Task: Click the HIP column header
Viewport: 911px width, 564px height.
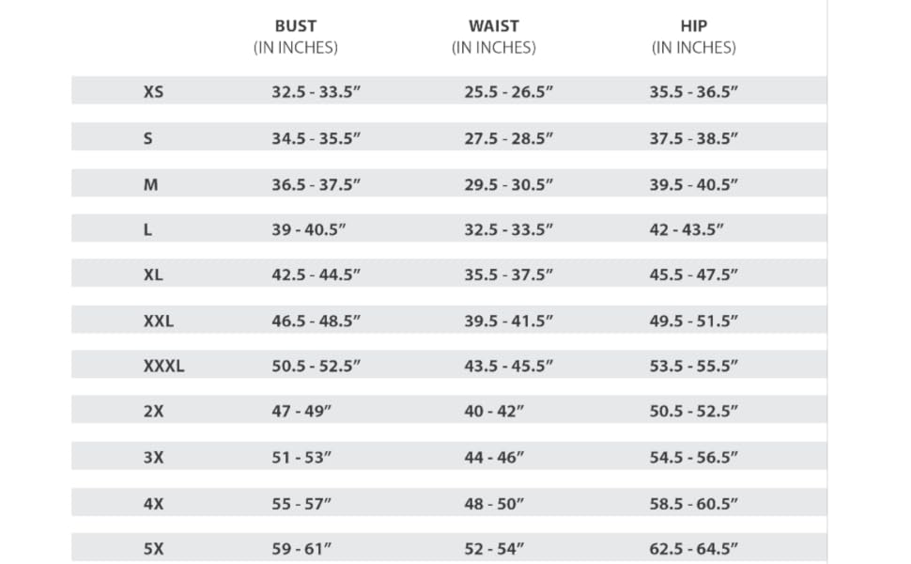Action: click(693, 26)
